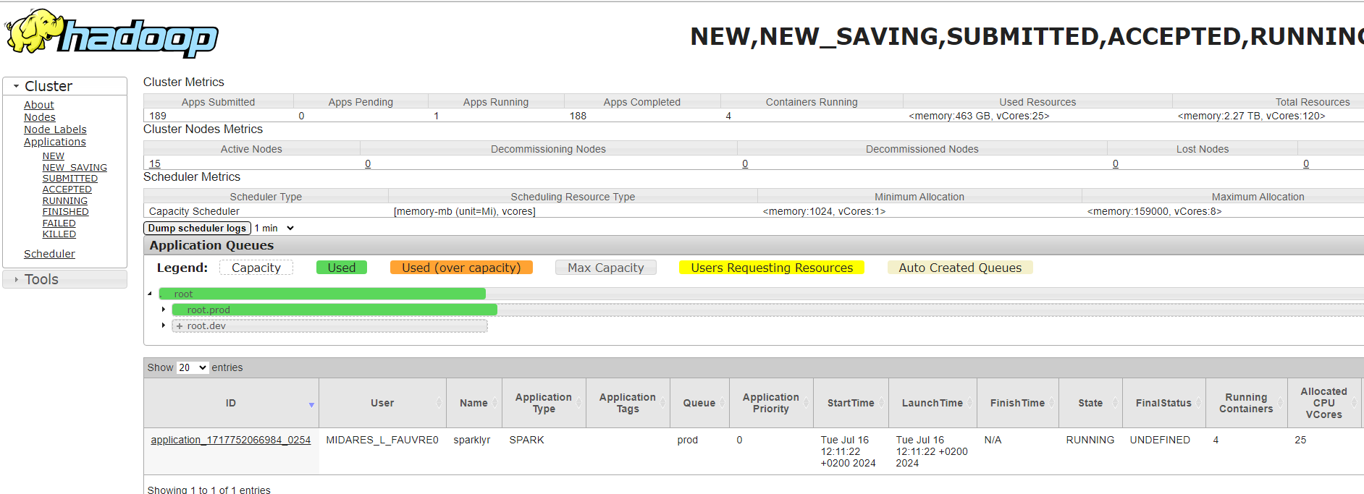Viewport: 1364px width, 494px height.
Task: Click the Active Nodes count 15
Action: [155, 163]
